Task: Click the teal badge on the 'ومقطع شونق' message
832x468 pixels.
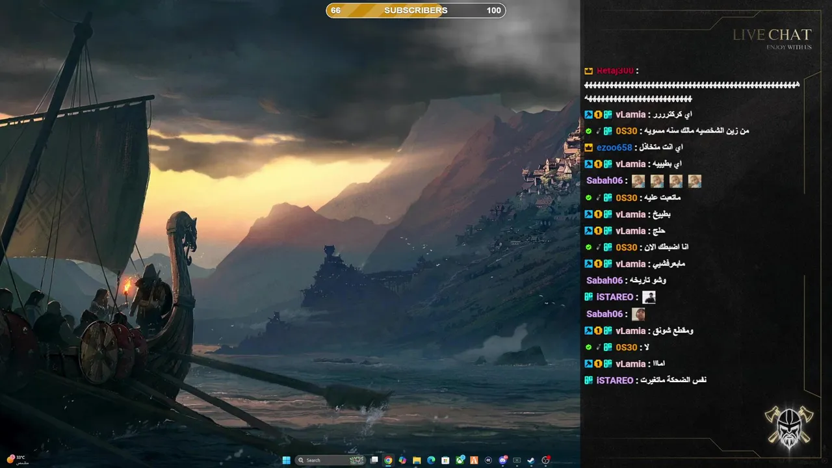Action: click(x=608, y=331)
